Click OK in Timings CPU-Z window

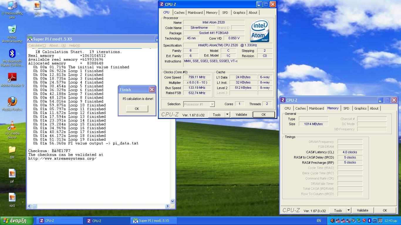pos(385,210)
